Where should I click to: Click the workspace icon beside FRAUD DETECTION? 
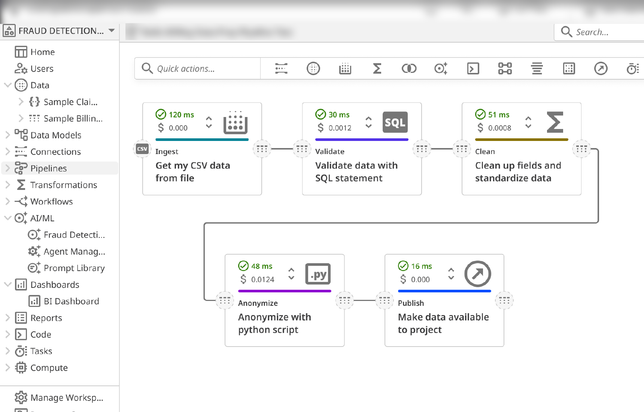(9, 31)
